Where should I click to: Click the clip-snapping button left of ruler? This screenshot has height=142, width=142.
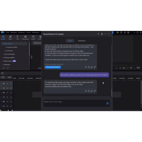coord(9,77)
